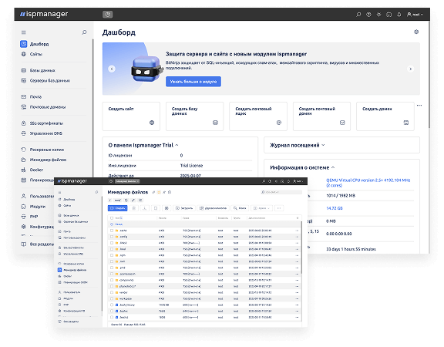Tick the select-all checkbox in file table header
Viewport: 444px width, 347px height.
click(x=112, y=218)
